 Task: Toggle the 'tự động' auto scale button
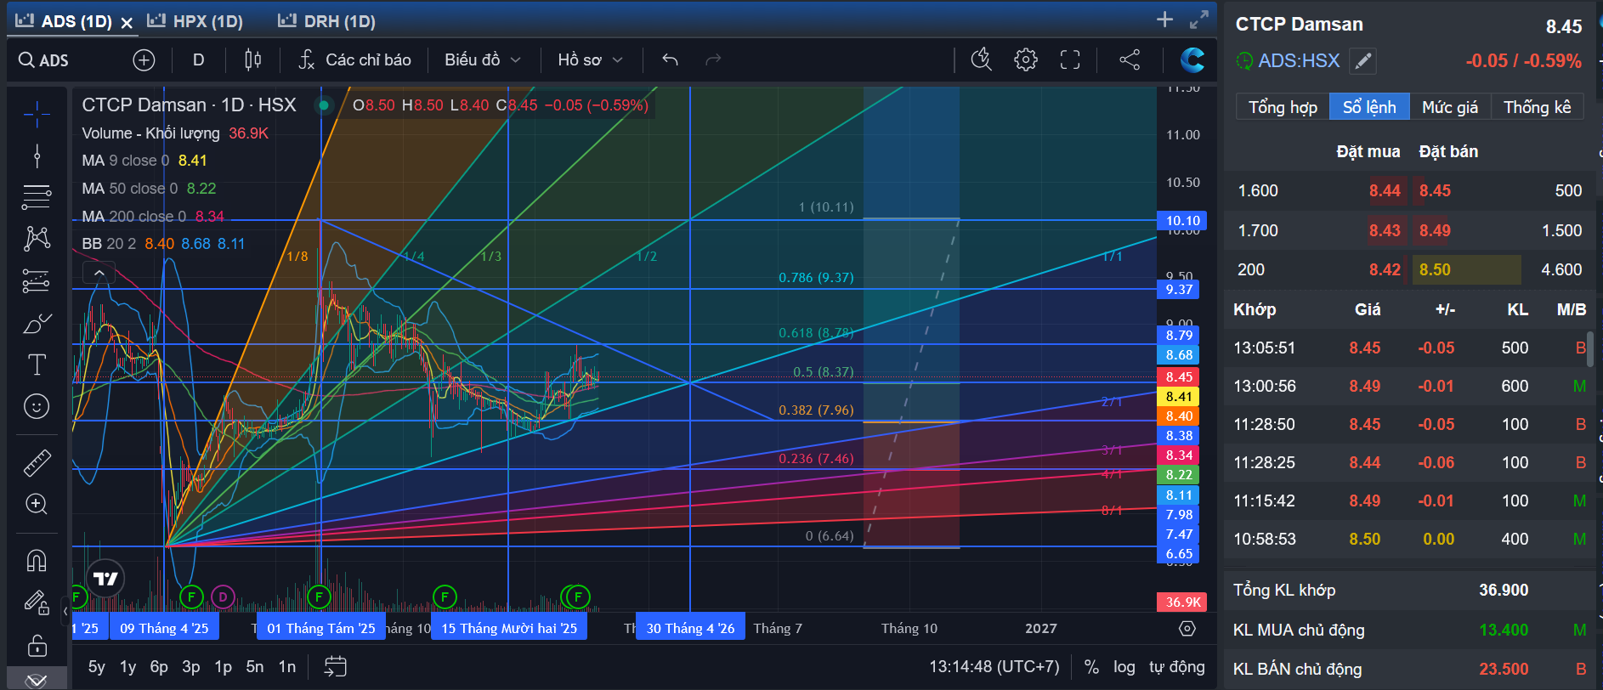tap(1176, 667)
